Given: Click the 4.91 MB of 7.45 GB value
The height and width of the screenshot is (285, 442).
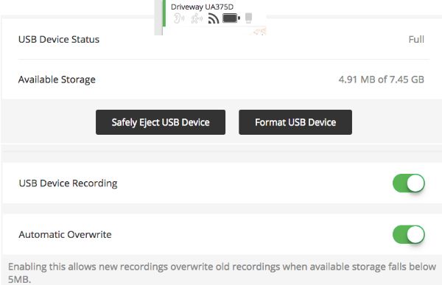Looking at the screenshot, I should tap(381, 80).
